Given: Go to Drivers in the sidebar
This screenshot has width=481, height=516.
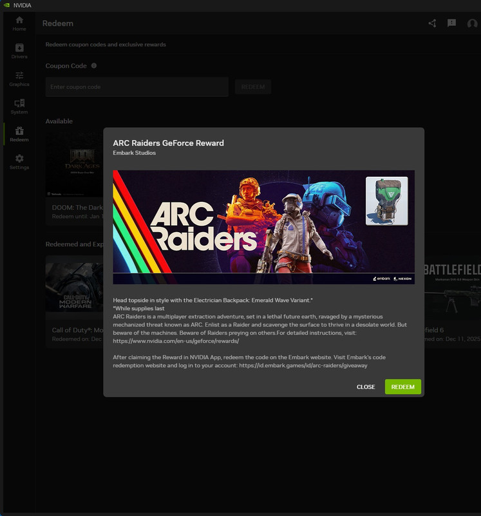Looking at the screenshot, I should point(19,52).
